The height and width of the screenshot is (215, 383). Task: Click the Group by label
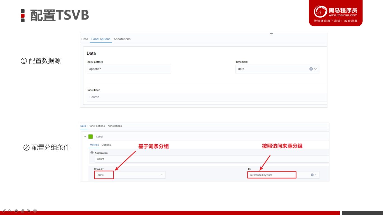(x=99, y=169)
